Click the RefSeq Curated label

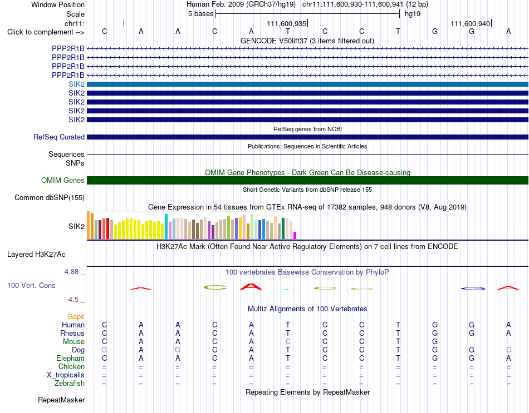tap(59, 137)
